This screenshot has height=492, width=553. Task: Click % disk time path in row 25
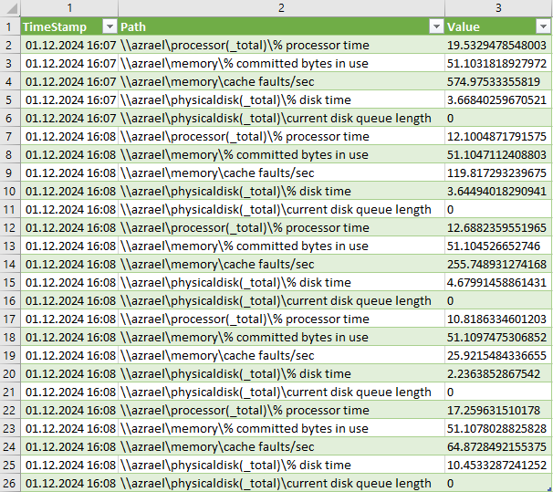[235, 466]
